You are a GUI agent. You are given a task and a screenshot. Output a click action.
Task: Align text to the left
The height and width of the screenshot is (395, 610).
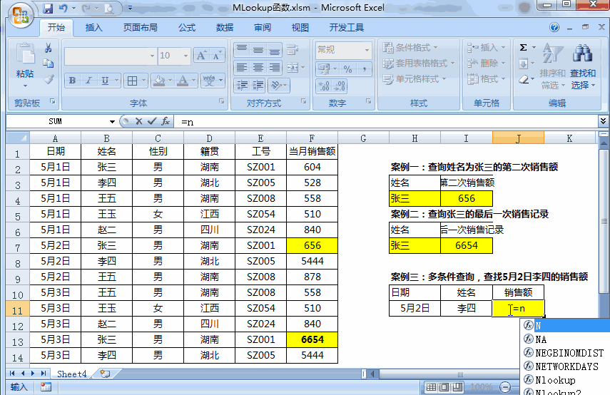(x=242, y=68)
